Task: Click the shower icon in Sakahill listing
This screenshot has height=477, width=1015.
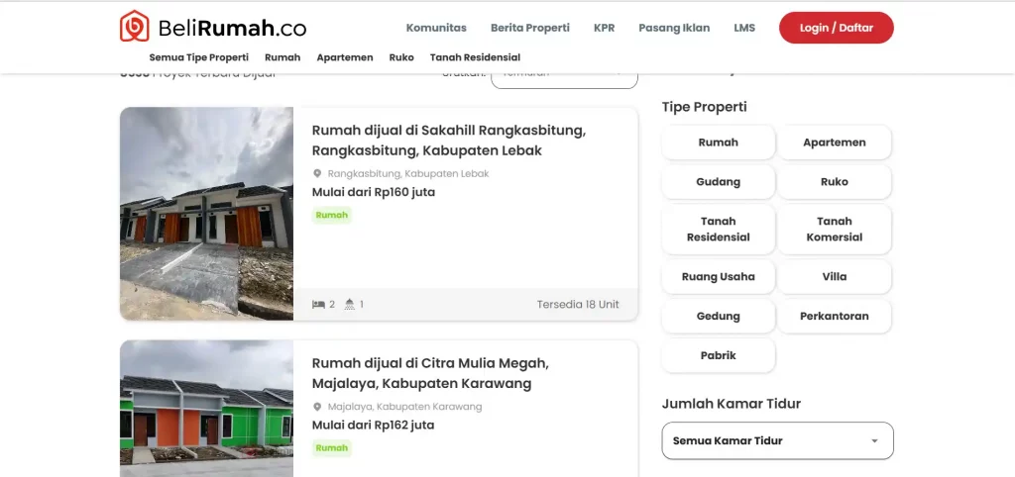Action: 350,305
